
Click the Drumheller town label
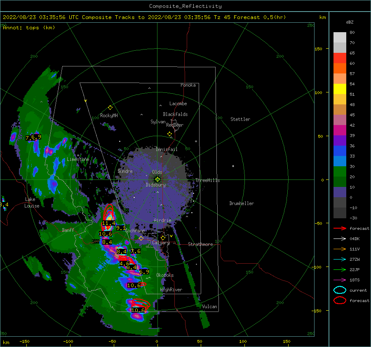tap(242, 203)
